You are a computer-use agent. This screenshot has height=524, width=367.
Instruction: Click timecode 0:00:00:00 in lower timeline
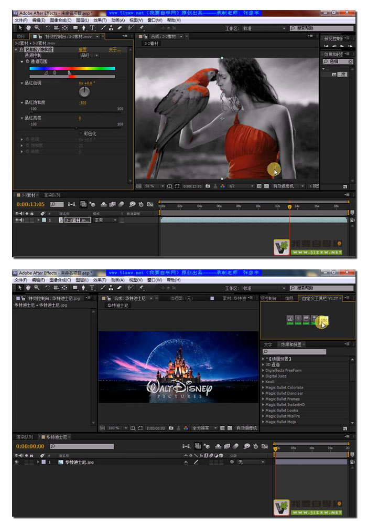30,446
